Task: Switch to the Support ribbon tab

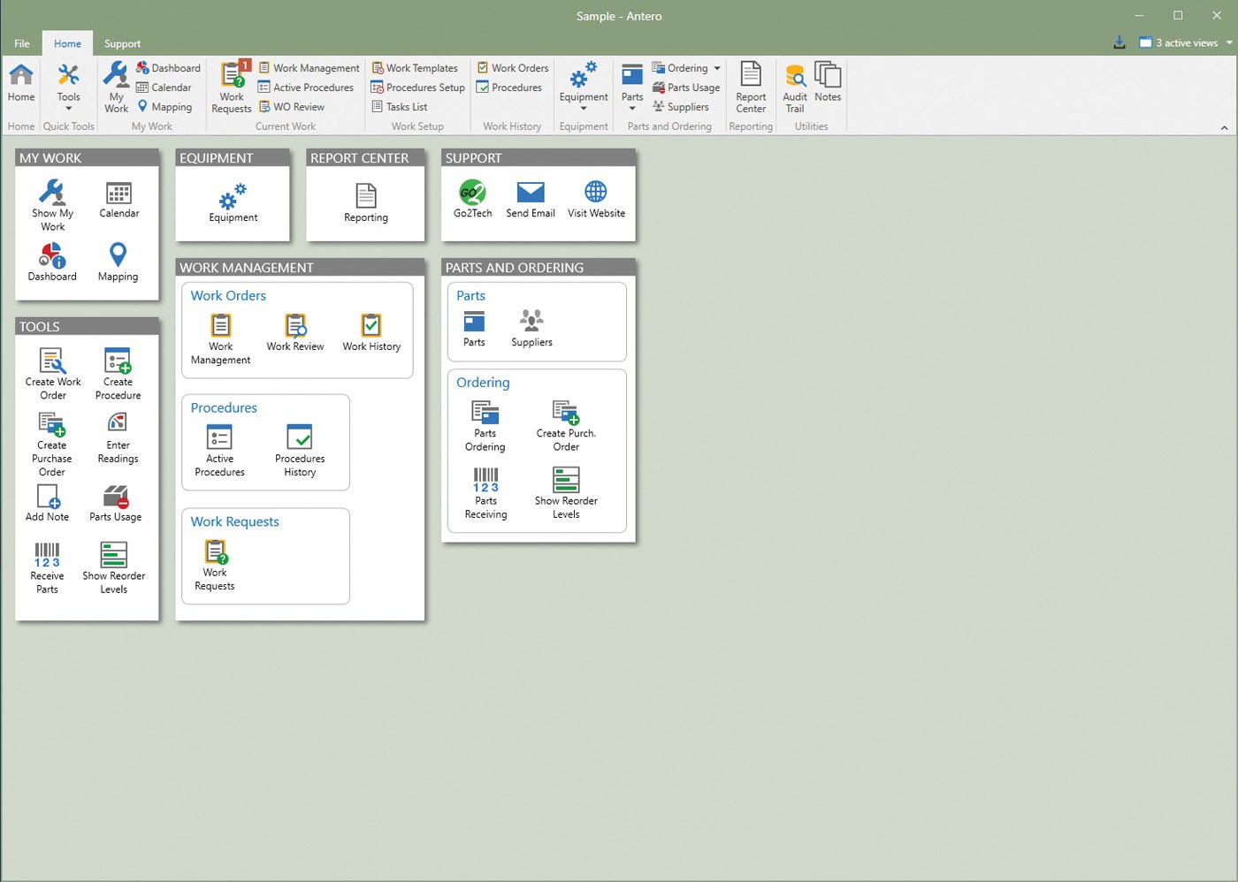Action: click(122, 43)
